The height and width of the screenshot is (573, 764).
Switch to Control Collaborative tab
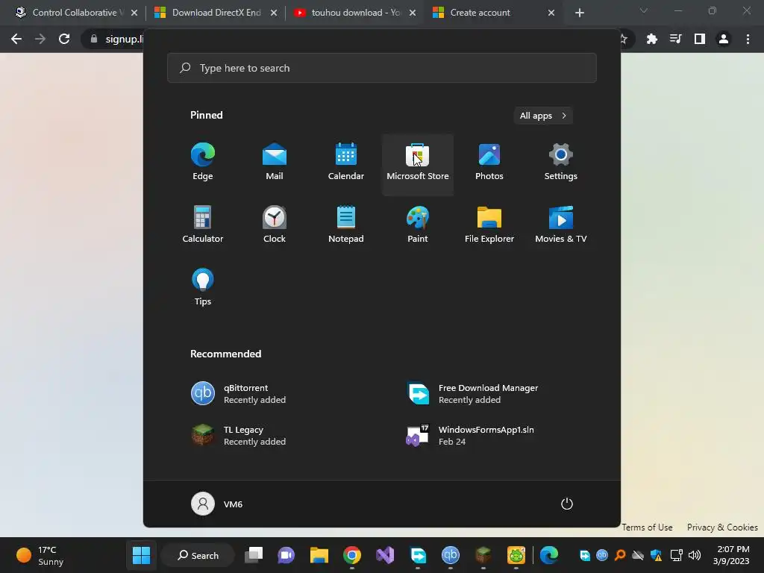[x=76, y=13]
